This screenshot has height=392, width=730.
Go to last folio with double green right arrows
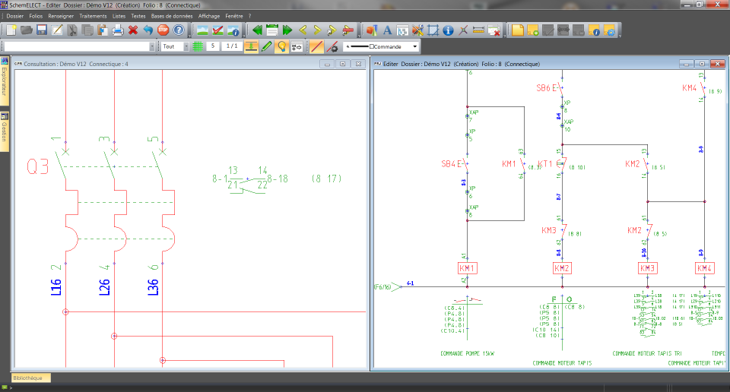[287, 30]
